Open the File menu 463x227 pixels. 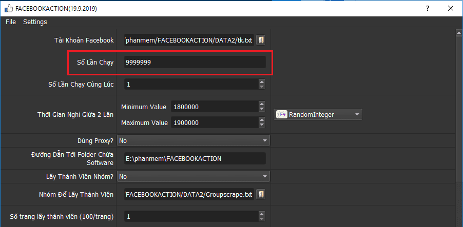click(x=11, y=22)
